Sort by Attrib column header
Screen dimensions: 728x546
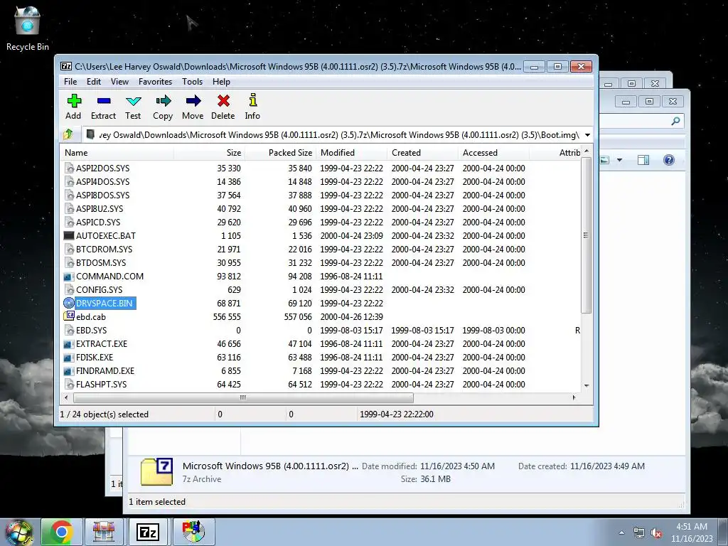[x=555, y=153]
